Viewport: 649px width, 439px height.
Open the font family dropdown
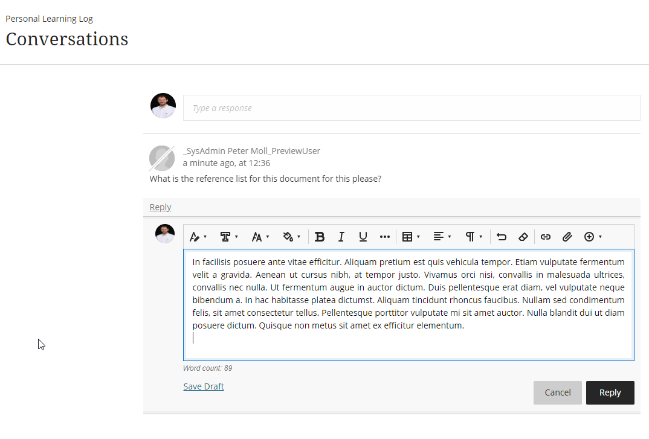229,237
